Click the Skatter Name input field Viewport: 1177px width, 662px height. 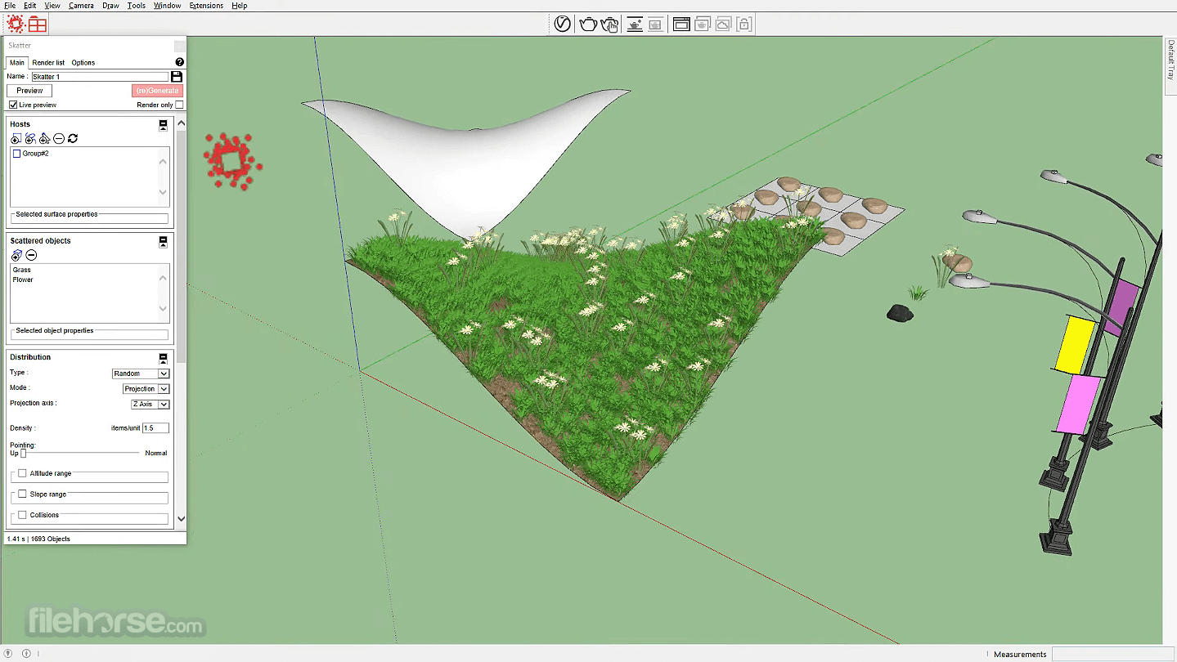100,76
